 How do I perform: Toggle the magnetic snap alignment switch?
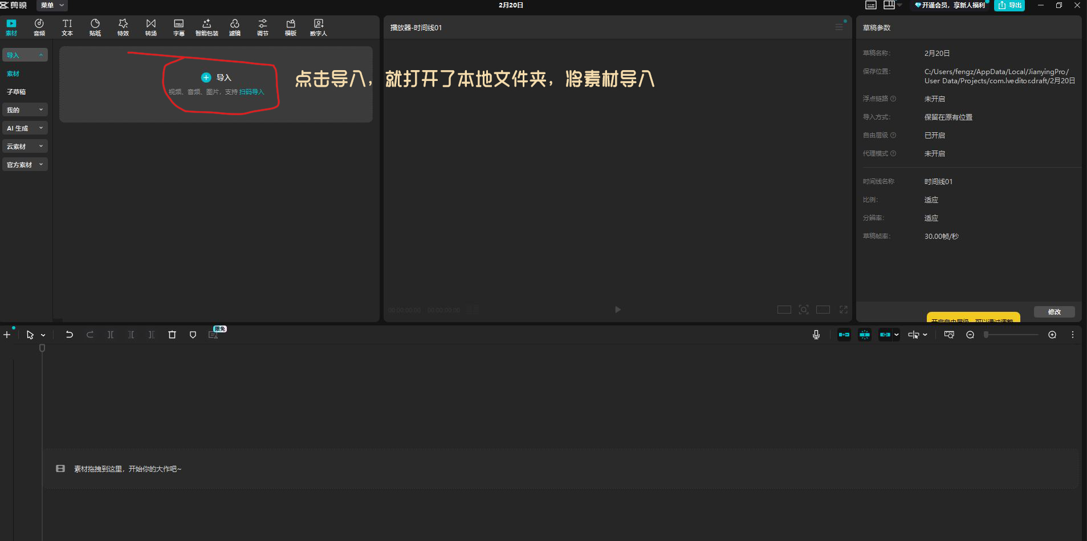pos(864,335)
